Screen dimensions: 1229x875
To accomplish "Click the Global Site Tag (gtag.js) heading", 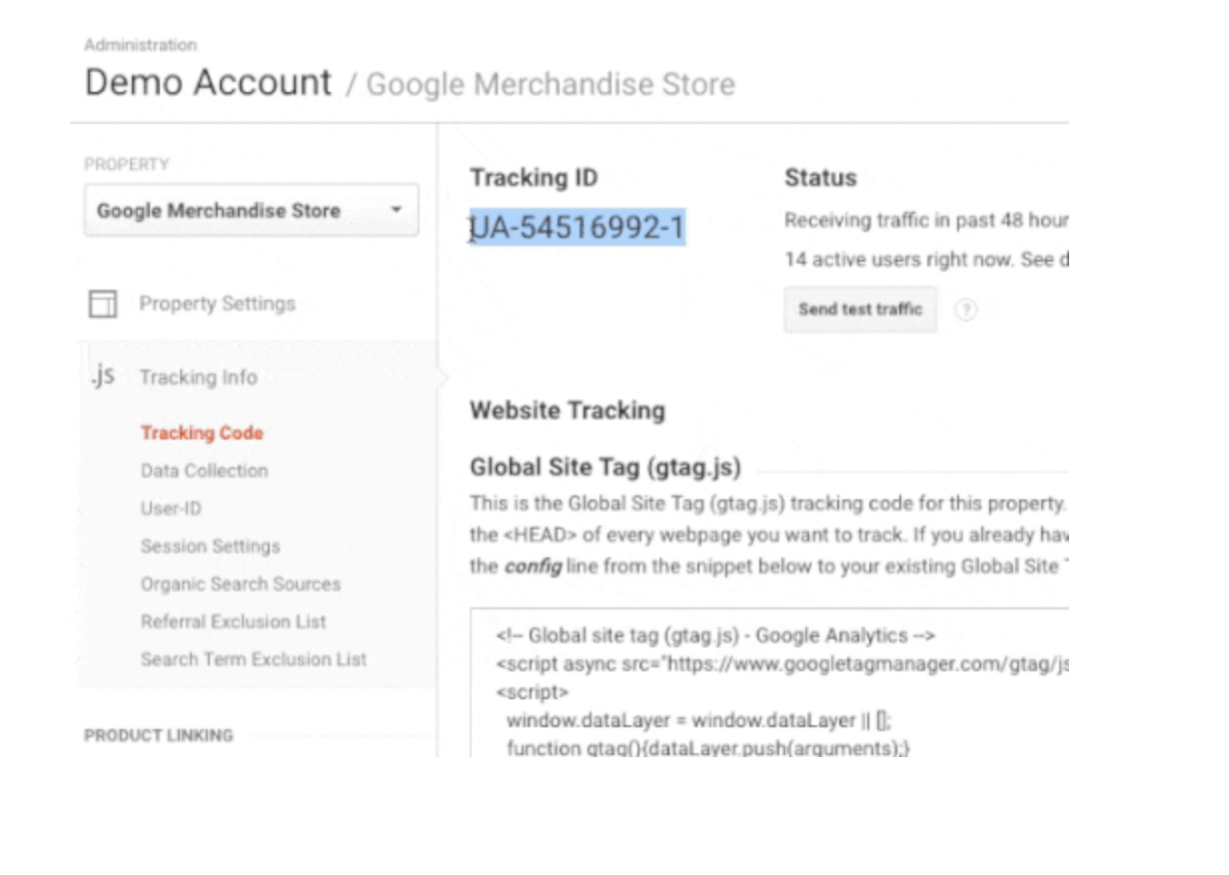I will pos(606,466).
